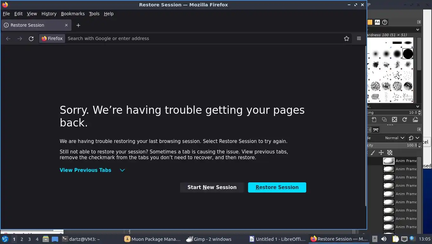Open the Edit menu in Firefox

[x=18, y=14]
